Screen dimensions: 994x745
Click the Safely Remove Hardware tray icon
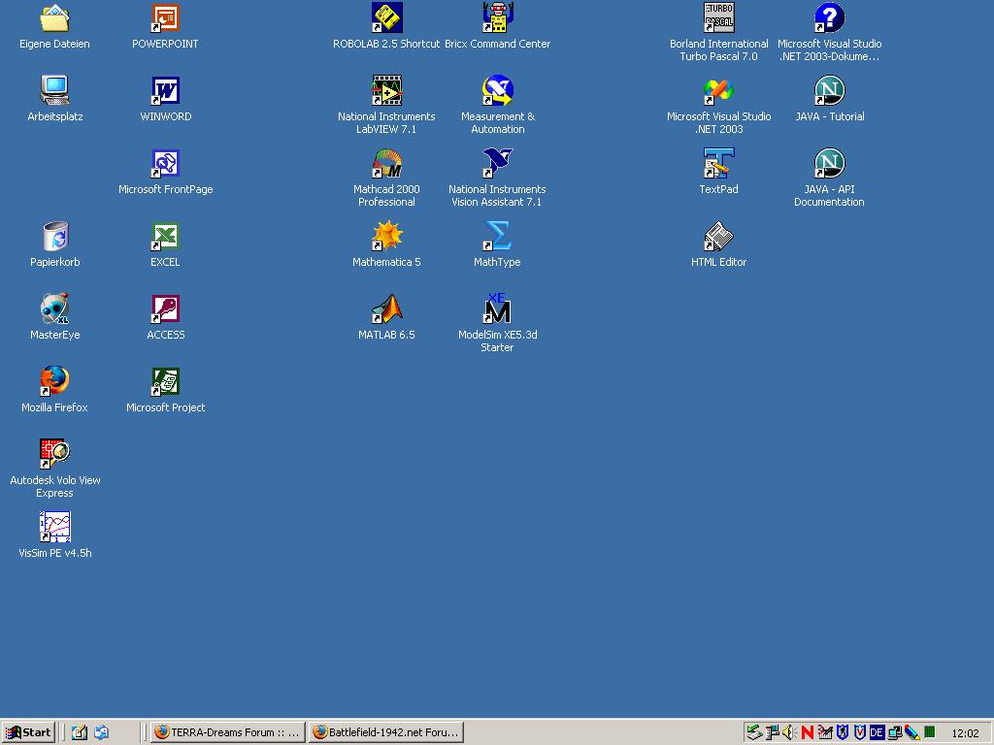(x=753, y=732)
